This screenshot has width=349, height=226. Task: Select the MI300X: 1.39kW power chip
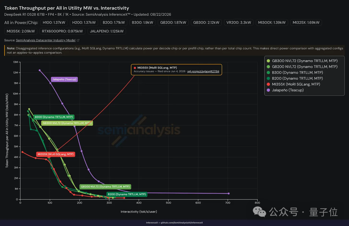pos(272,23)
